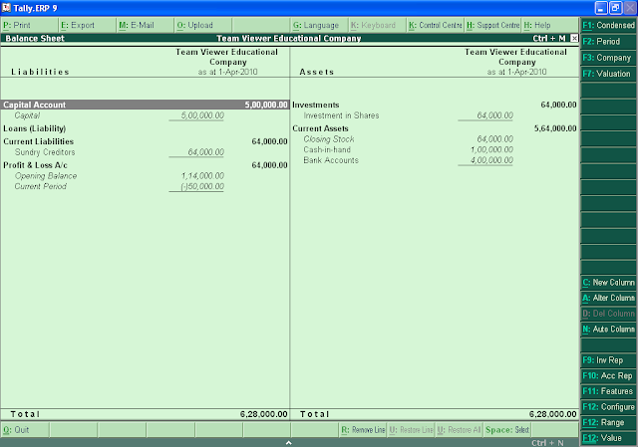638x447 pixels.
Task: Select Sundry Creditors line
Action: click(x=45, y=152)
